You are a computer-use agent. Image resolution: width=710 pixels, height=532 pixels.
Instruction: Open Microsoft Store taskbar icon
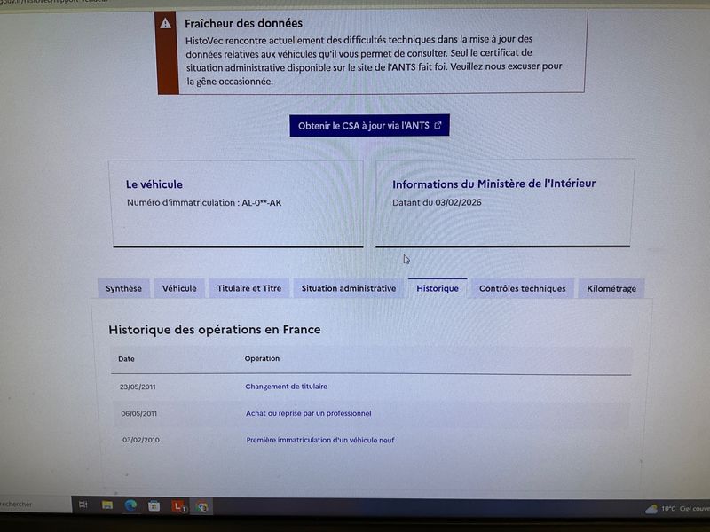click(x=154, y=505)
